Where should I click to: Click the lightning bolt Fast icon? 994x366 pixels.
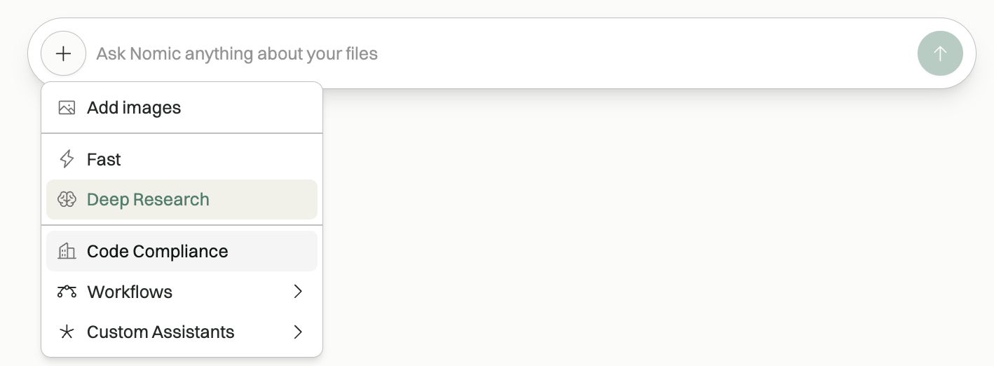pyautogui.click(x=67, y=159)
